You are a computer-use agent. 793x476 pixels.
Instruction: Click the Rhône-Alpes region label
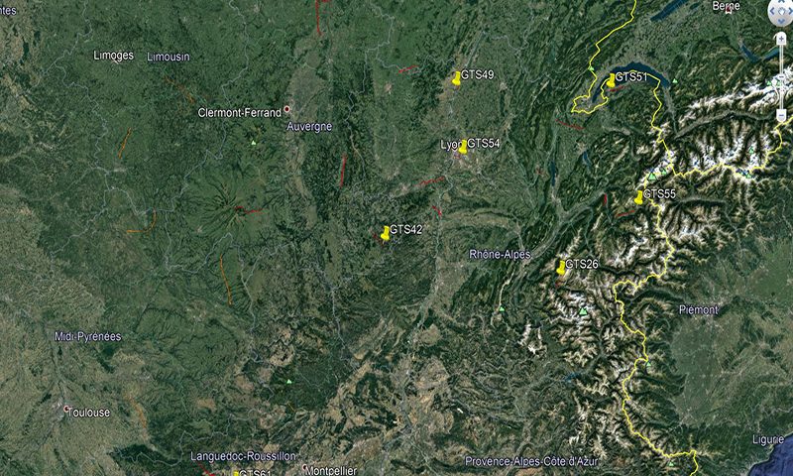click(x=501, y=255)
